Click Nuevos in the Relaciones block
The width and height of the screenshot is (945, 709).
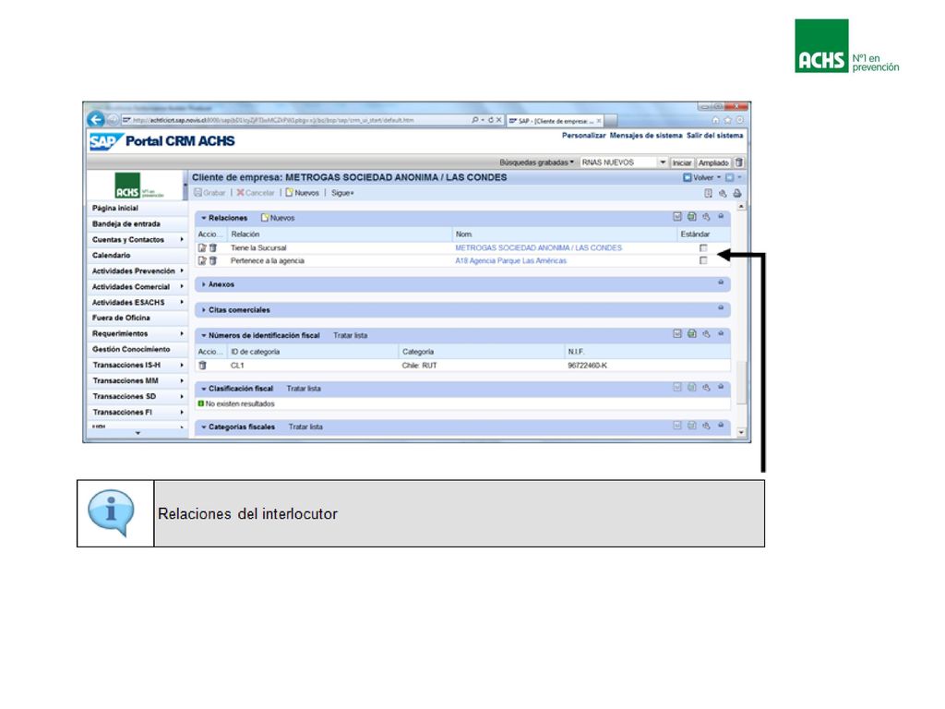pos(278,218)
